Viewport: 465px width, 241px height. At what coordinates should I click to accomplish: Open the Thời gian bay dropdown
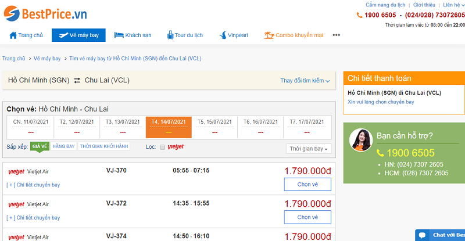coord(309,149)
